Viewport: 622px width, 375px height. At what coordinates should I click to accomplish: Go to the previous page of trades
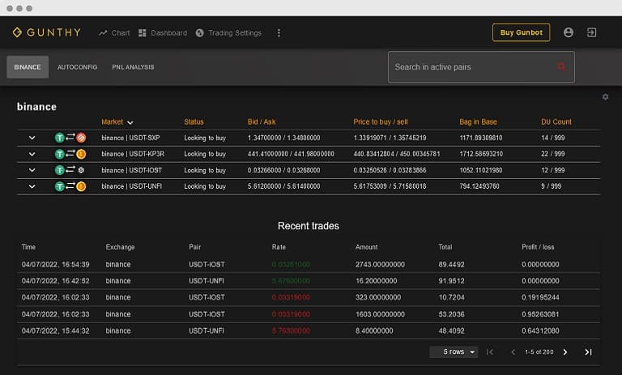513,352
